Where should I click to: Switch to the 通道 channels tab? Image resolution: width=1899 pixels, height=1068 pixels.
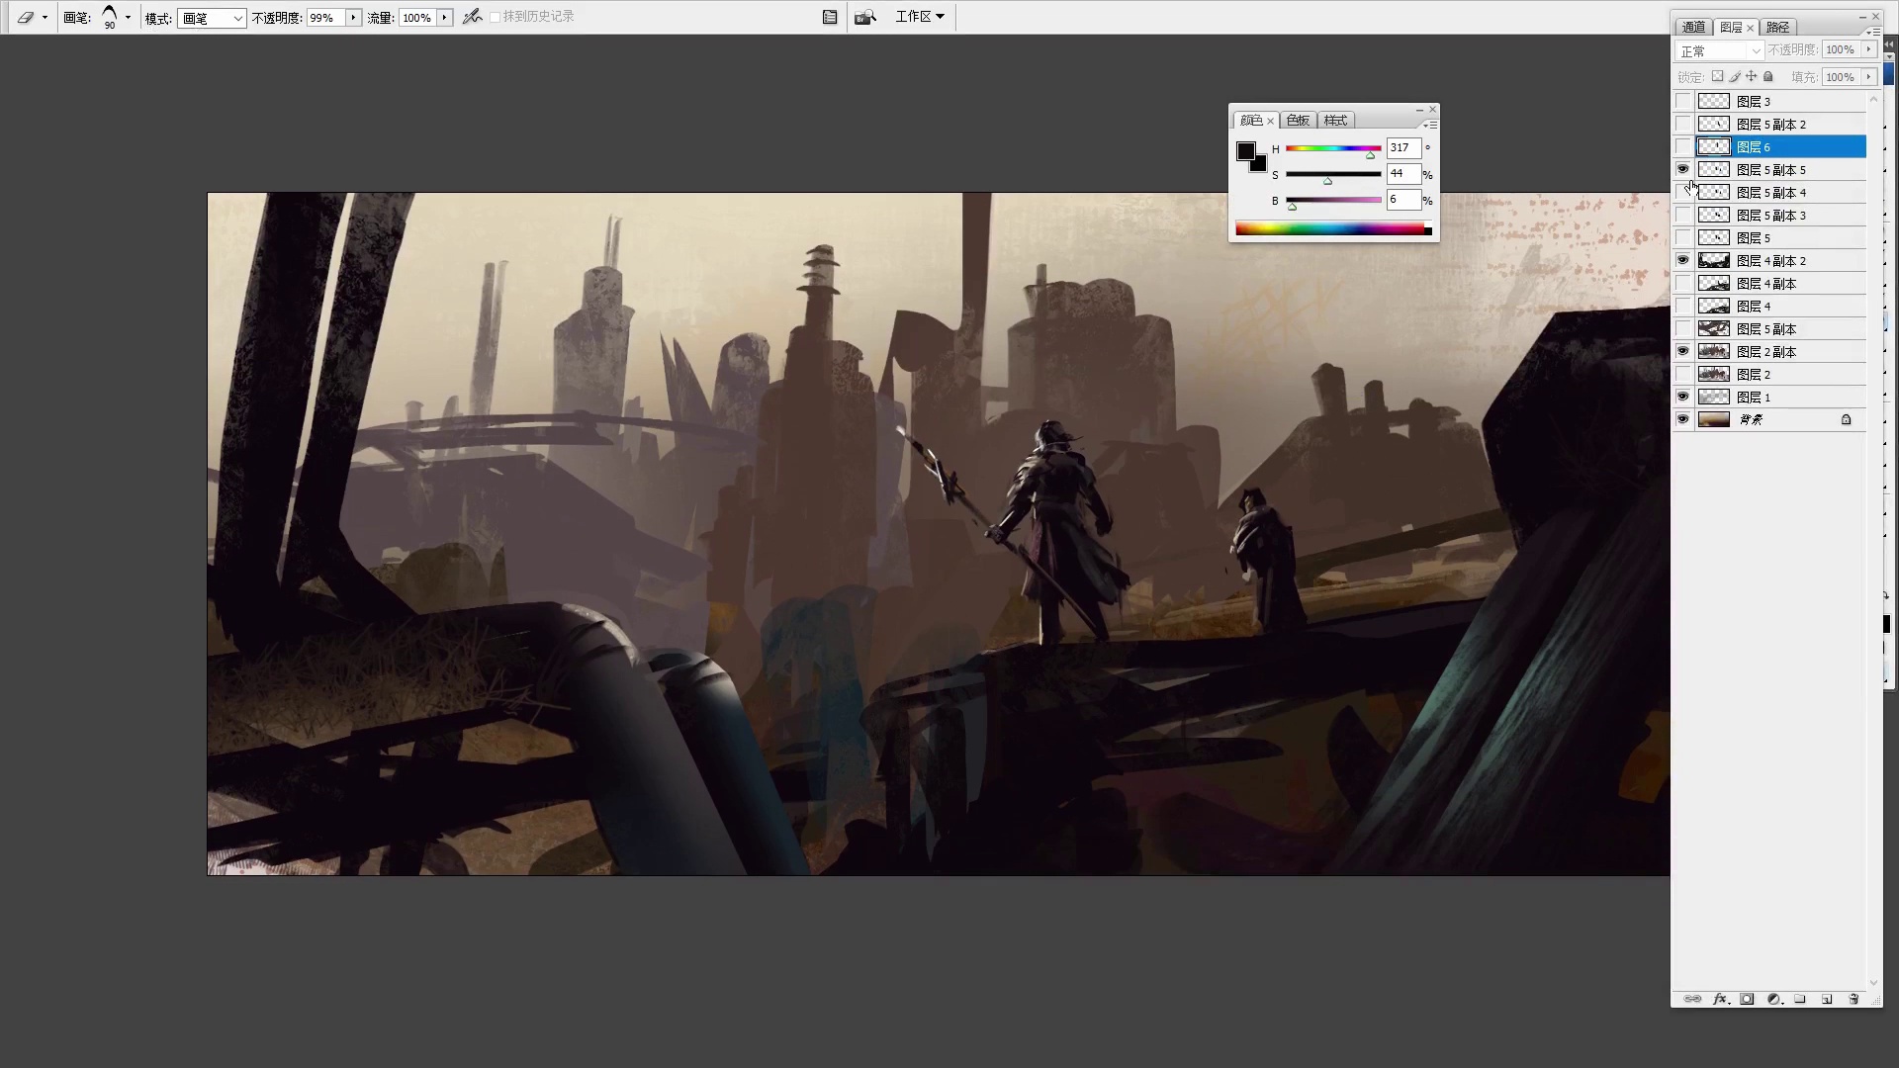tap(1693, 28)
